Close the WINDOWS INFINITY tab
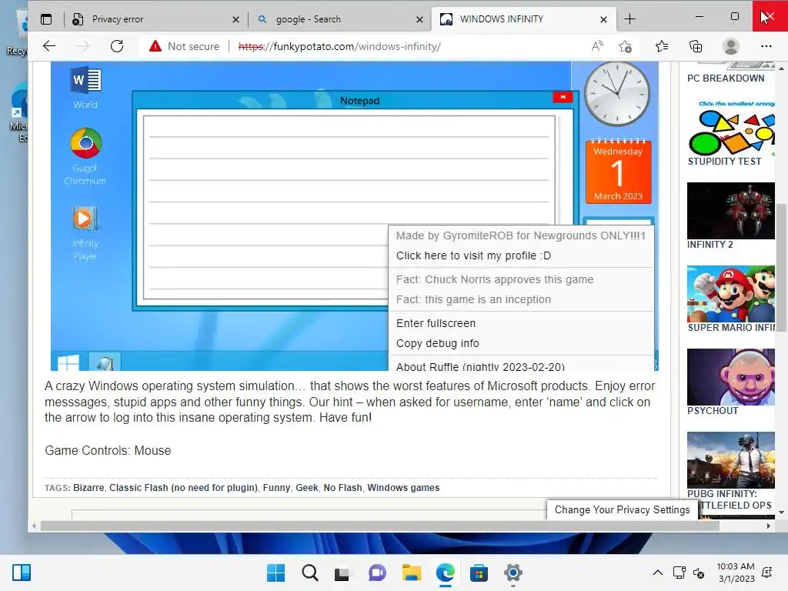Image resolution: width=788 pixels, height=591 pixels. 603,19
